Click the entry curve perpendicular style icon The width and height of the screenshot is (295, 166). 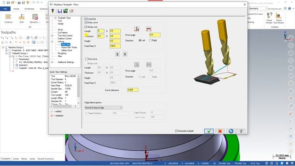pyautogui.click(x=137, y=29)
